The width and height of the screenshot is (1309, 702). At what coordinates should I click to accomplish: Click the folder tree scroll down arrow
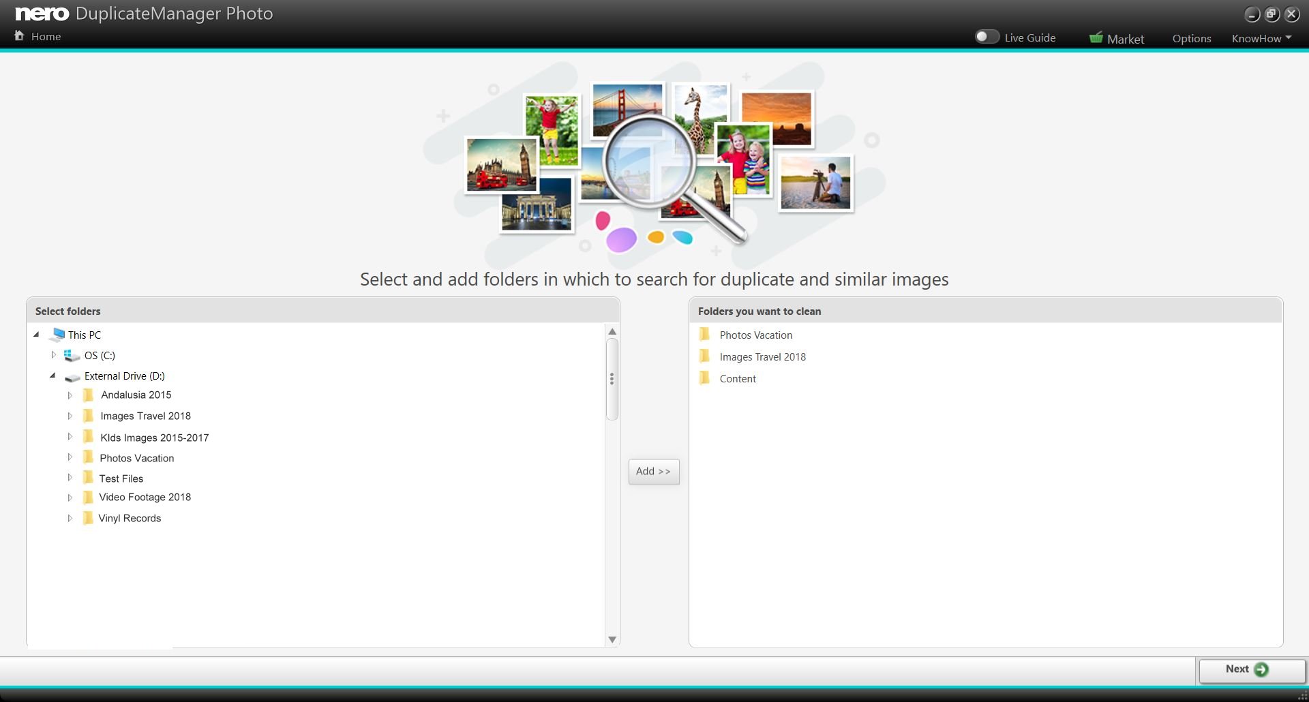coord(612,639)
